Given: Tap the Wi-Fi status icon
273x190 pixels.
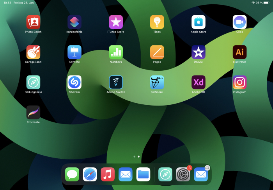Looking at the screenshot, I should 253,3.
